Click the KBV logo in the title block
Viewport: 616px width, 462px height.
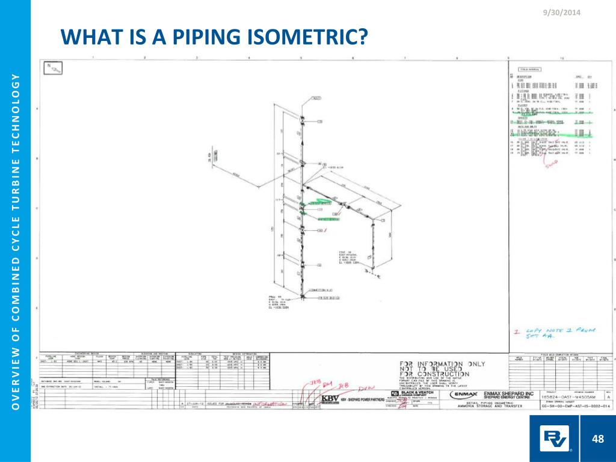click(x=330, y=399)
